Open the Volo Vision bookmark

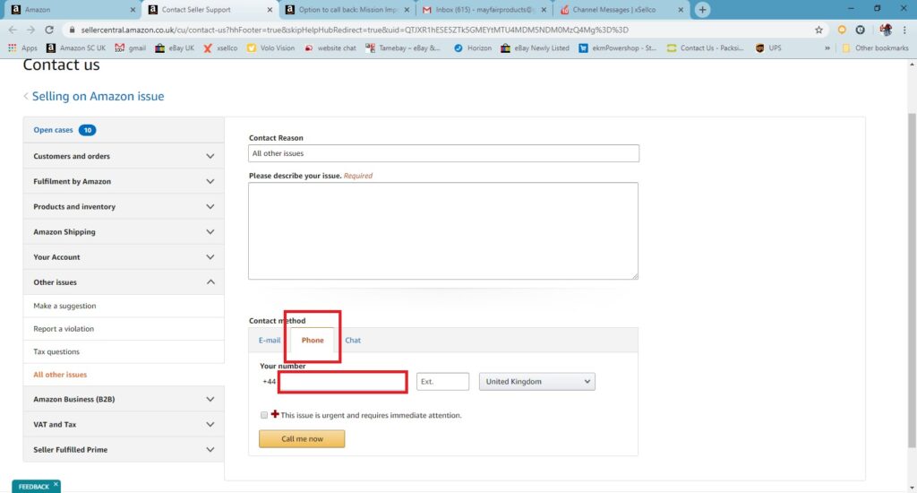(x=270, y=48)
